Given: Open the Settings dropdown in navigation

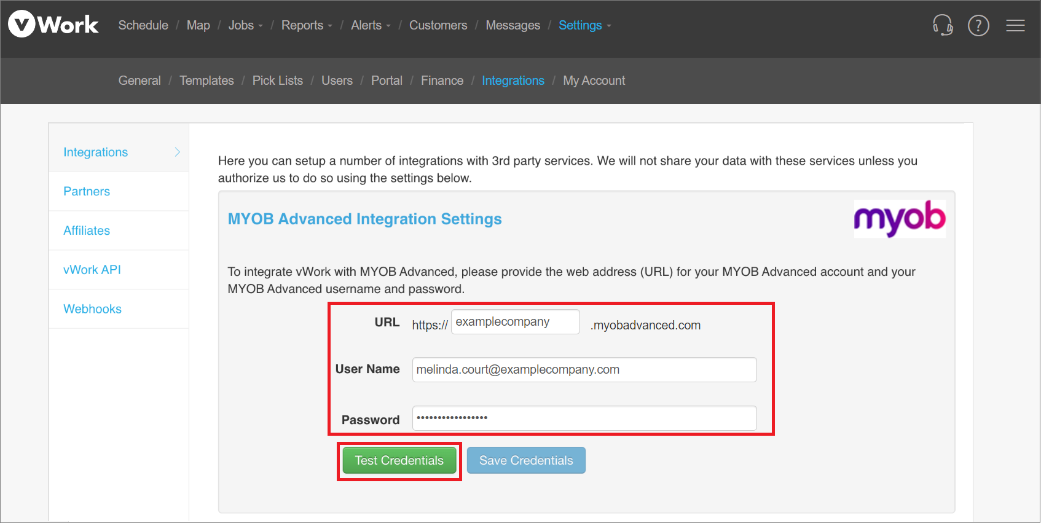Looking at the screenshot, I should coord(584,25).
